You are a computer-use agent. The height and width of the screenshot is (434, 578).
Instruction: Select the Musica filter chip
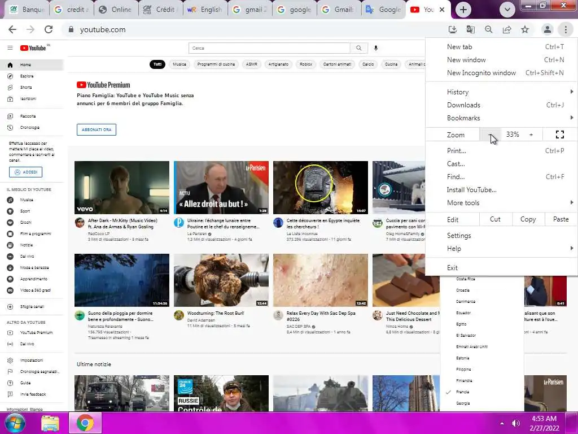[x=179, y=64]
